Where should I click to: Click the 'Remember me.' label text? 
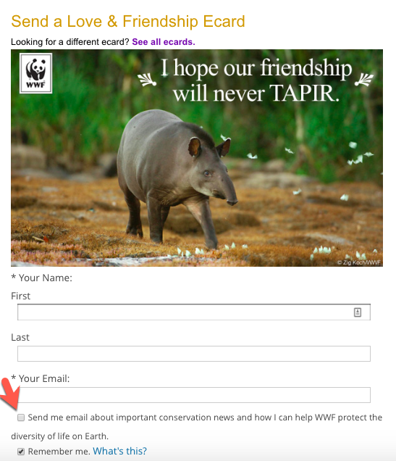(x=59, y=452)
